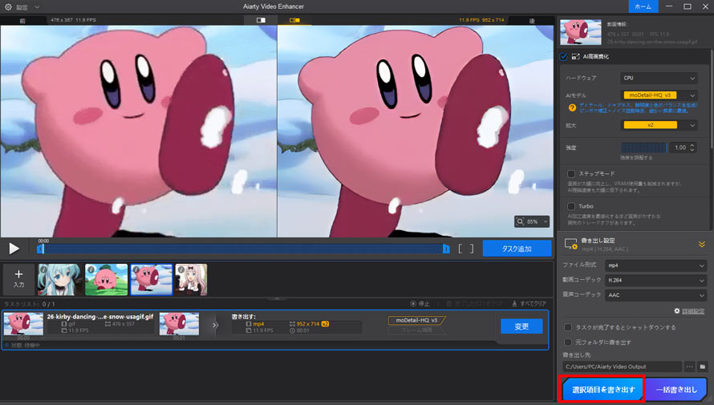The image size is (714, 405).
Task: Enable 元フォルダに書き出す checkbox
Action: tap(568, 342)
